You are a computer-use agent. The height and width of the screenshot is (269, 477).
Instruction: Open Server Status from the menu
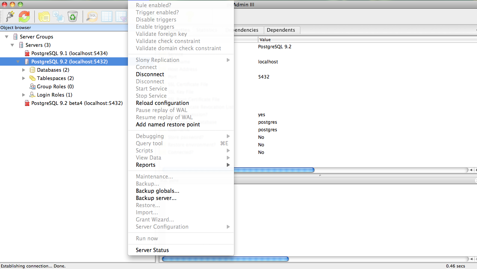152,250
